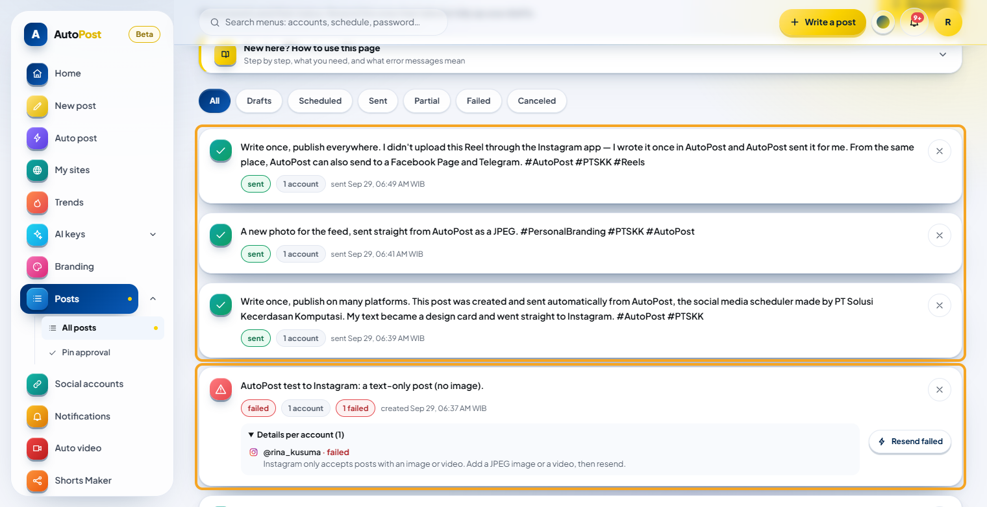Filter posts by Partial status

coord(427,100)
